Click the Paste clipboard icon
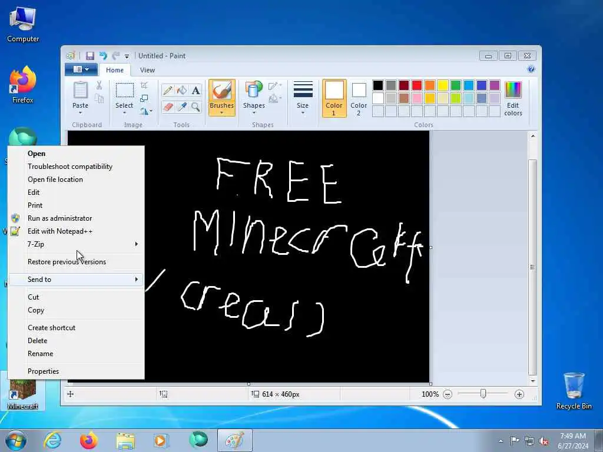 tap(80, 90)
